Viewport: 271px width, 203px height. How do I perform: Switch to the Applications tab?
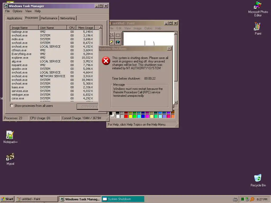[15, 18]
